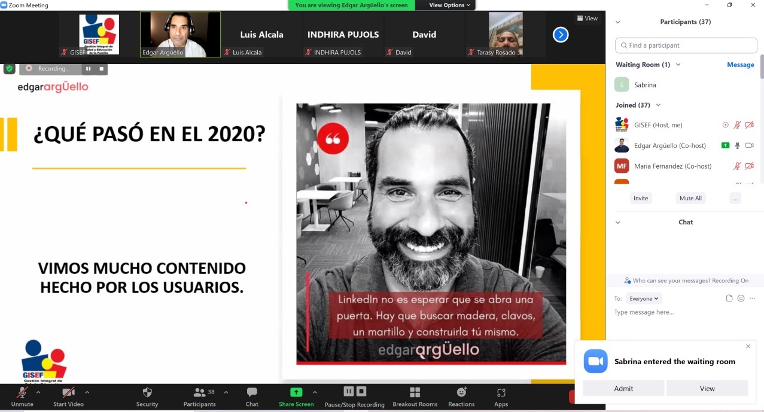Click the file attachment icon in chat
The image size is (764, 412).
[729, 298]
